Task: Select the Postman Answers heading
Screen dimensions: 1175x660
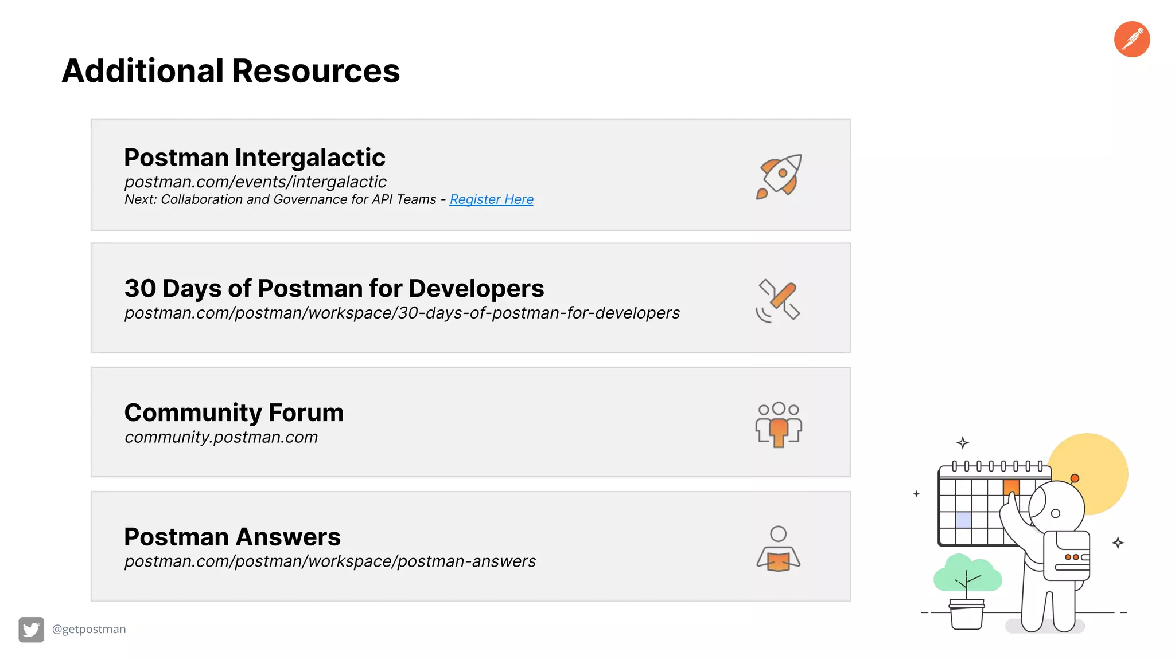Action: click(x=232, y=537)
